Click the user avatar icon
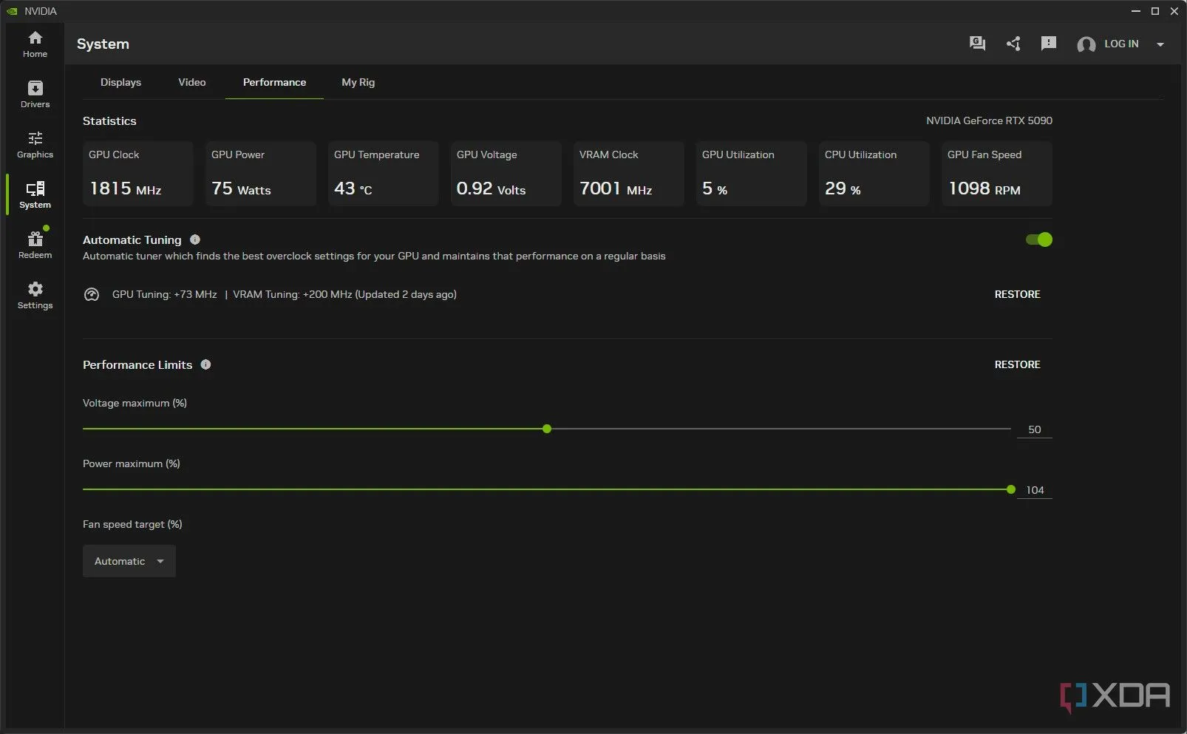 (1086, 44)
